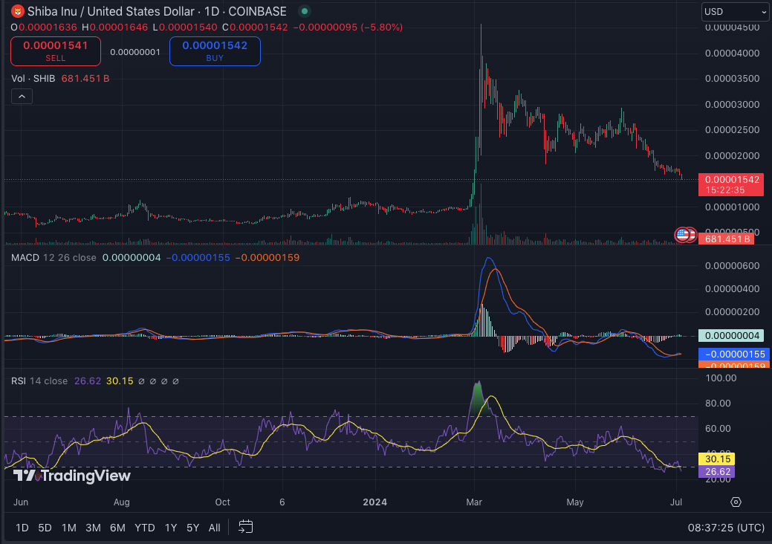Click the 0.00004000 price axis label
The image size is (772, 544).
(732, 54)
